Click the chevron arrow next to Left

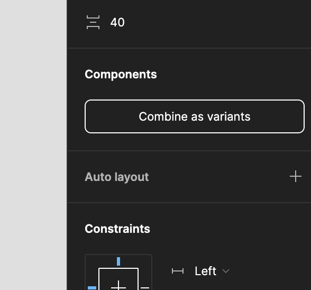(x=226, y=271)
